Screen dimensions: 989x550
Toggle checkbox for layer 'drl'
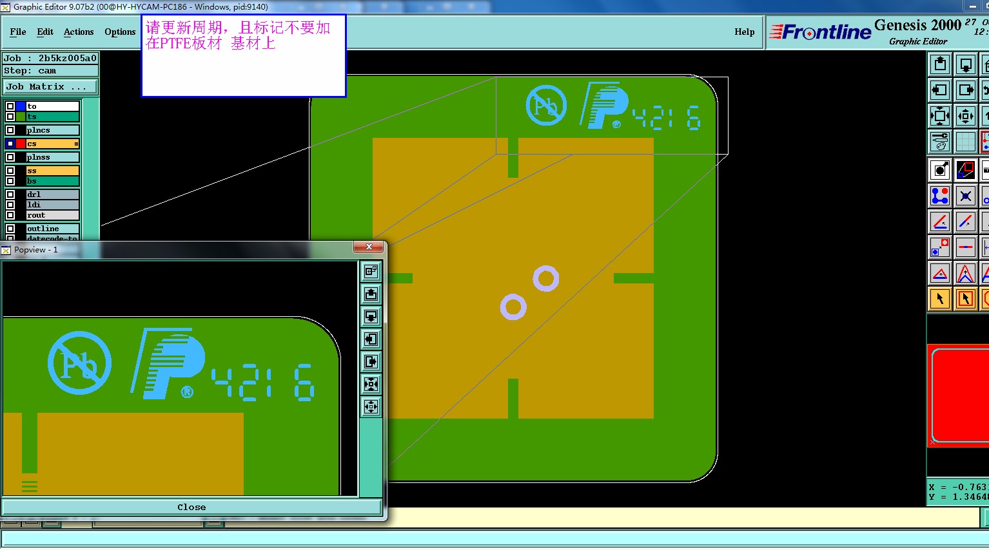[10, 194]
